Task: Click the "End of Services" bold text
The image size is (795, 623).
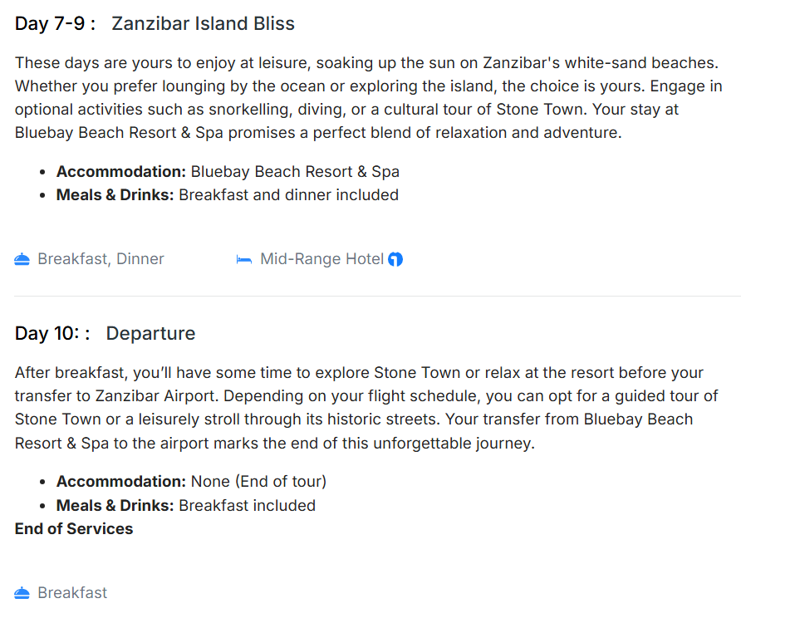Action: click(74, 529)
